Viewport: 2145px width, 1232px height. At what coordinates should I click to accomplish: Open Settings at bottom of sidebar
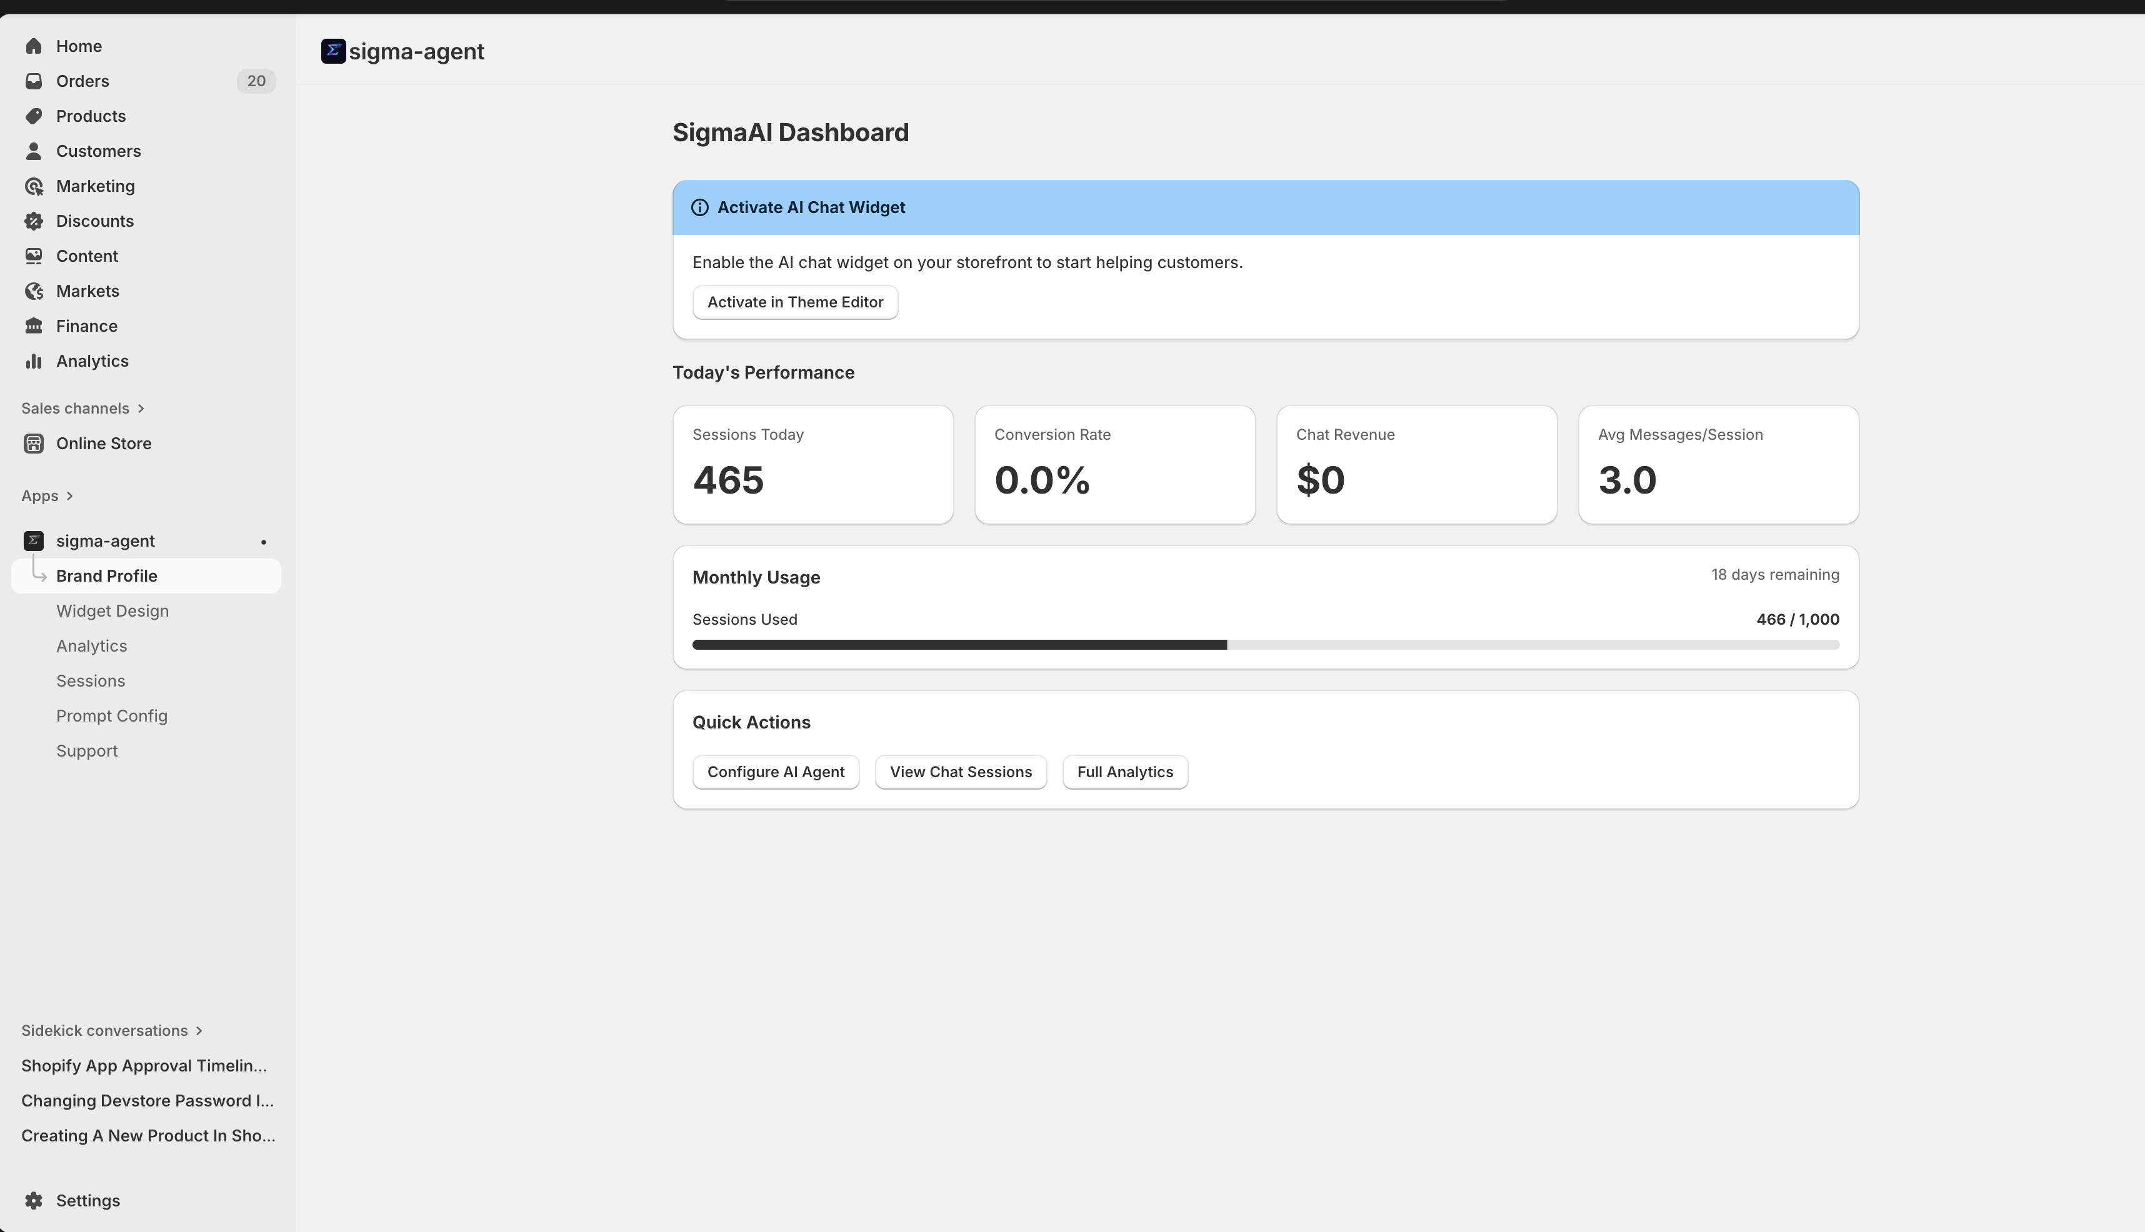(146, 1201)
